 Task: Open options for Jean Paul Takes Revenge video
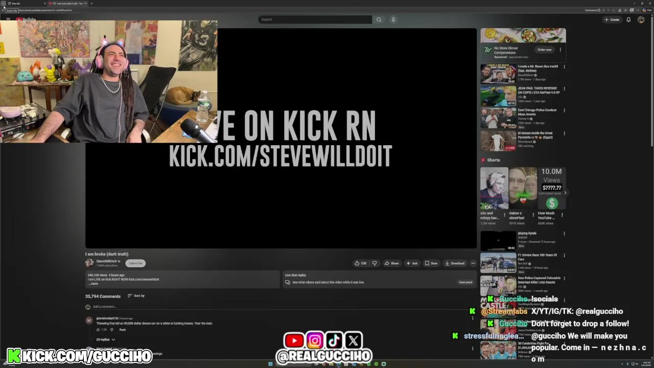[564, 88]
